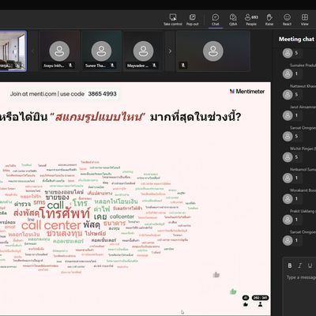This screenshot has height=316, width=316.
Task: Select the video participant tile with office view
Action: (x=13, y=51)
